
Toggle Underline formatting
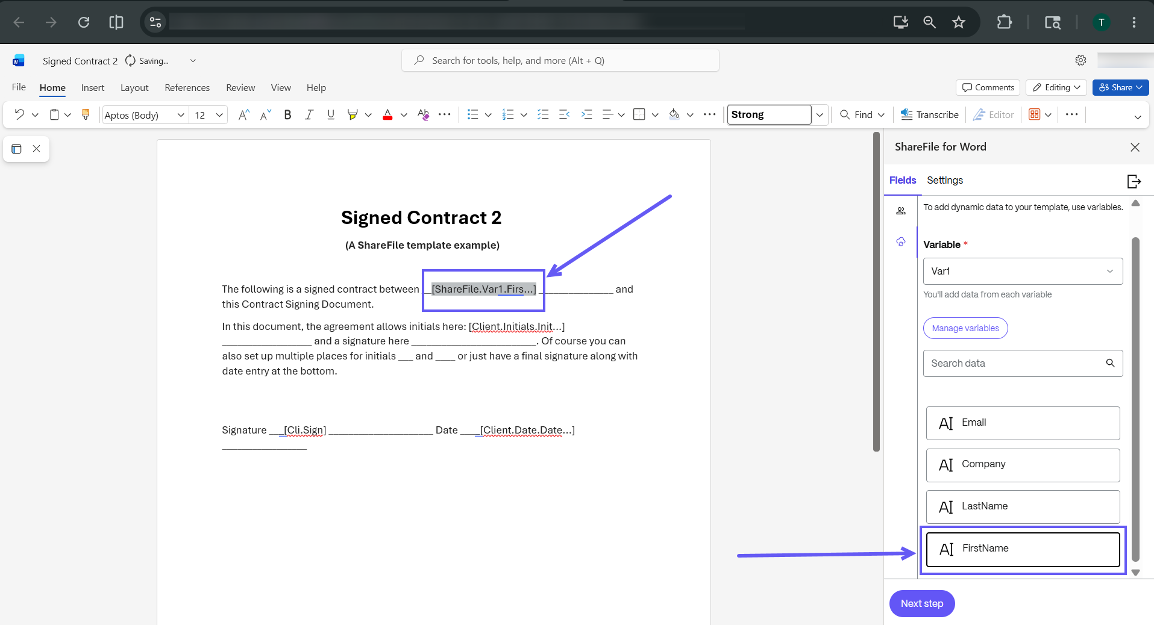pos(331,114)
